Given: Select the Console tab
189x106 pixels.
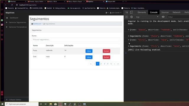Looking at the screenshot, I should [154, 12].
